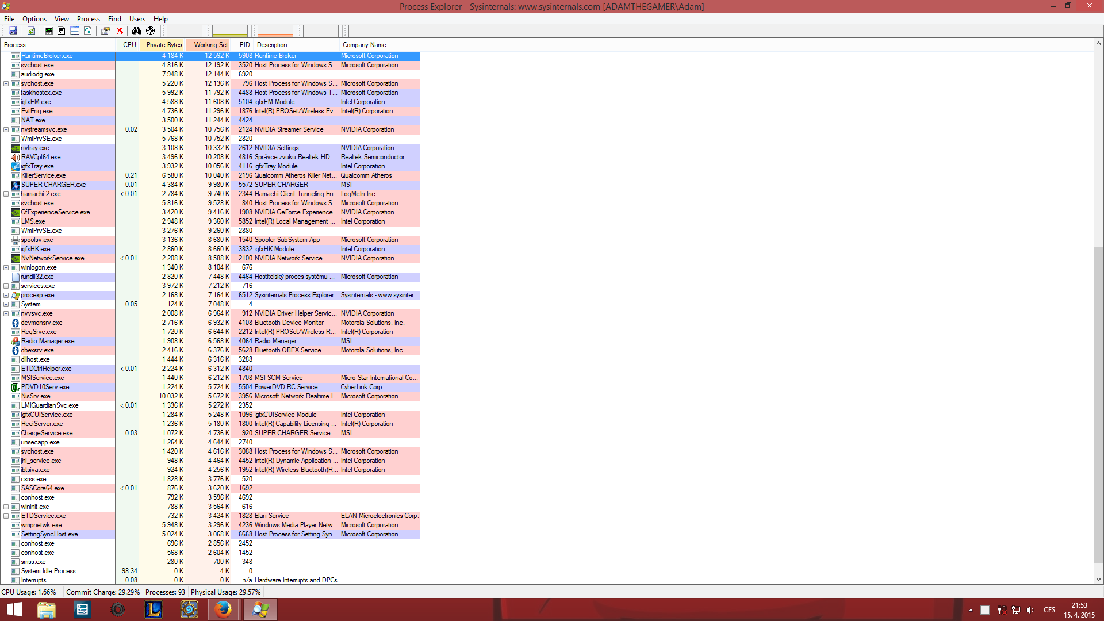The width and height of the screenshot is (1104, 621).
Task: Click the obexsrv.exe Bluetooth icon
Action: click(x=16, y=350)
